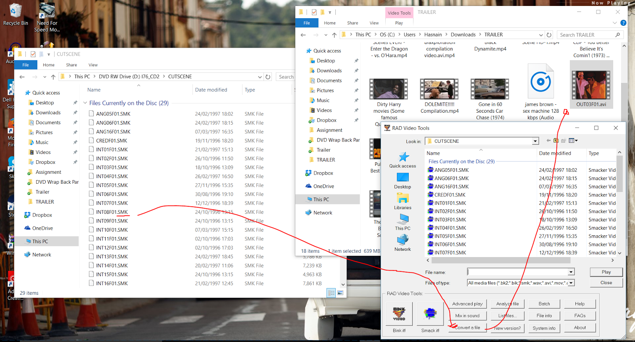The image size is (635, 342).
Task: Collapse Files Currently on the Disc group in CUTSCENE window
Action: click(85, 103)
